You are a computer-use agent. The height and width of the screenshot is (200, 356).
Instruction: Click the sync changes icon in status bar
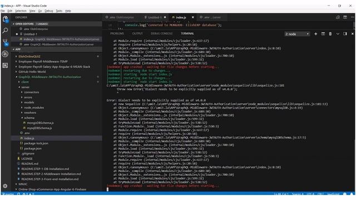(18, 194)
